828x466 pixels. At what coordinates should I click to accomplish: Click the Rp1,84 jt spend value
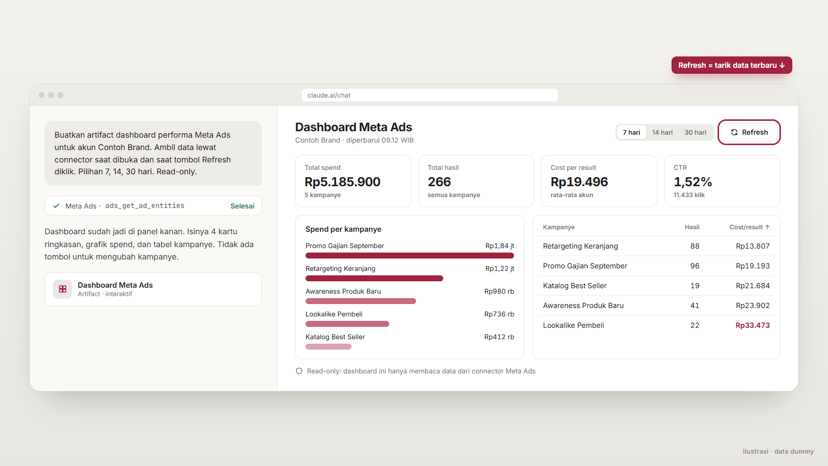click(500, 246)
